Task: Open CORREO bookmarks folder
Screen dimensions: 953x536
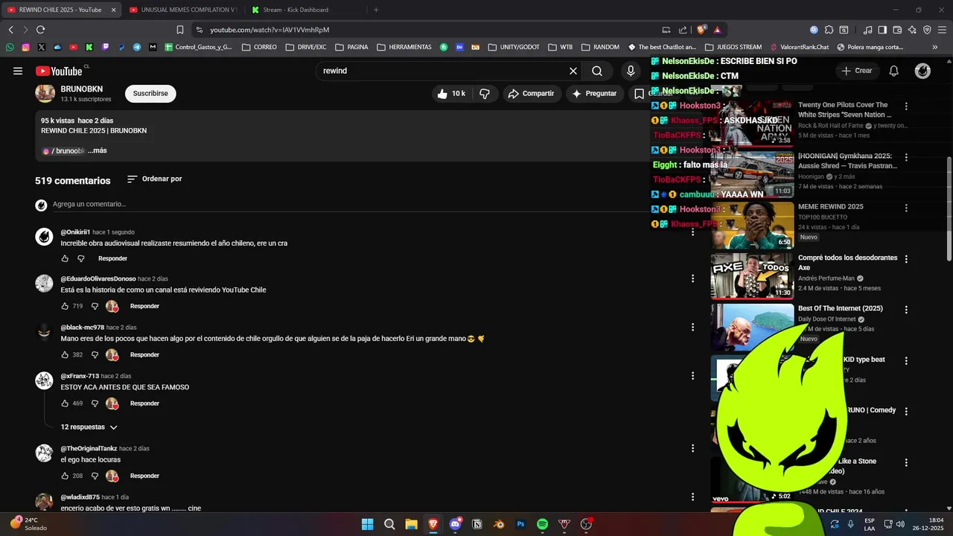Action: point(259,47)
